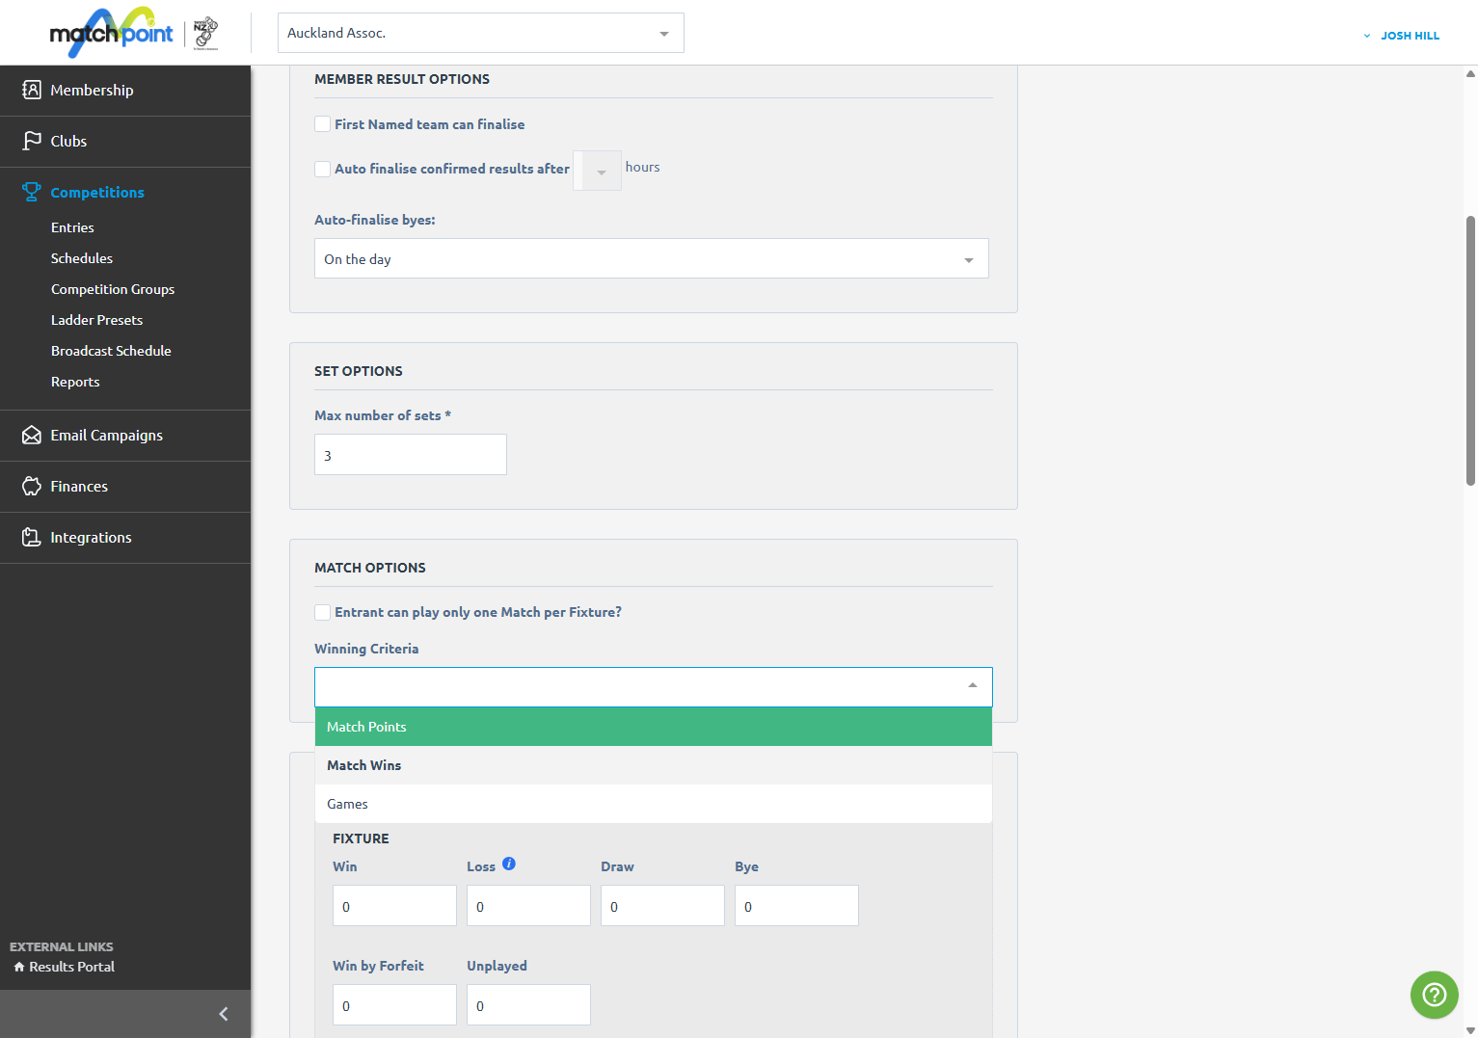This screenshot has width=1478, height=1038.
Task: Open Broadcast Schedule
Action: coord(111,351)
